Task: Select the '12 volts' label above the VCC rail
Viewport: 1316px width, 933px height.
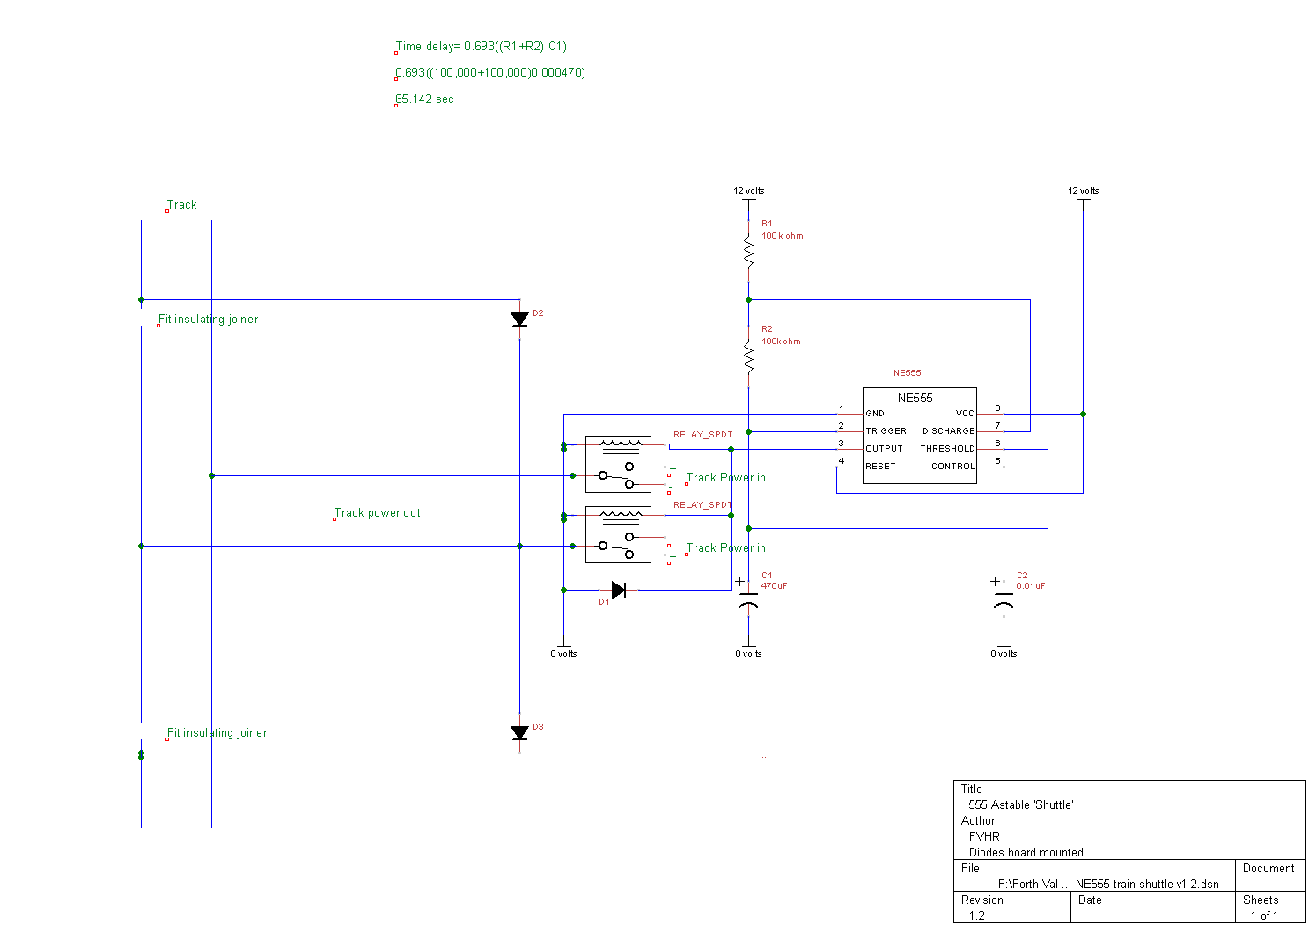Action: [1084, 190]
